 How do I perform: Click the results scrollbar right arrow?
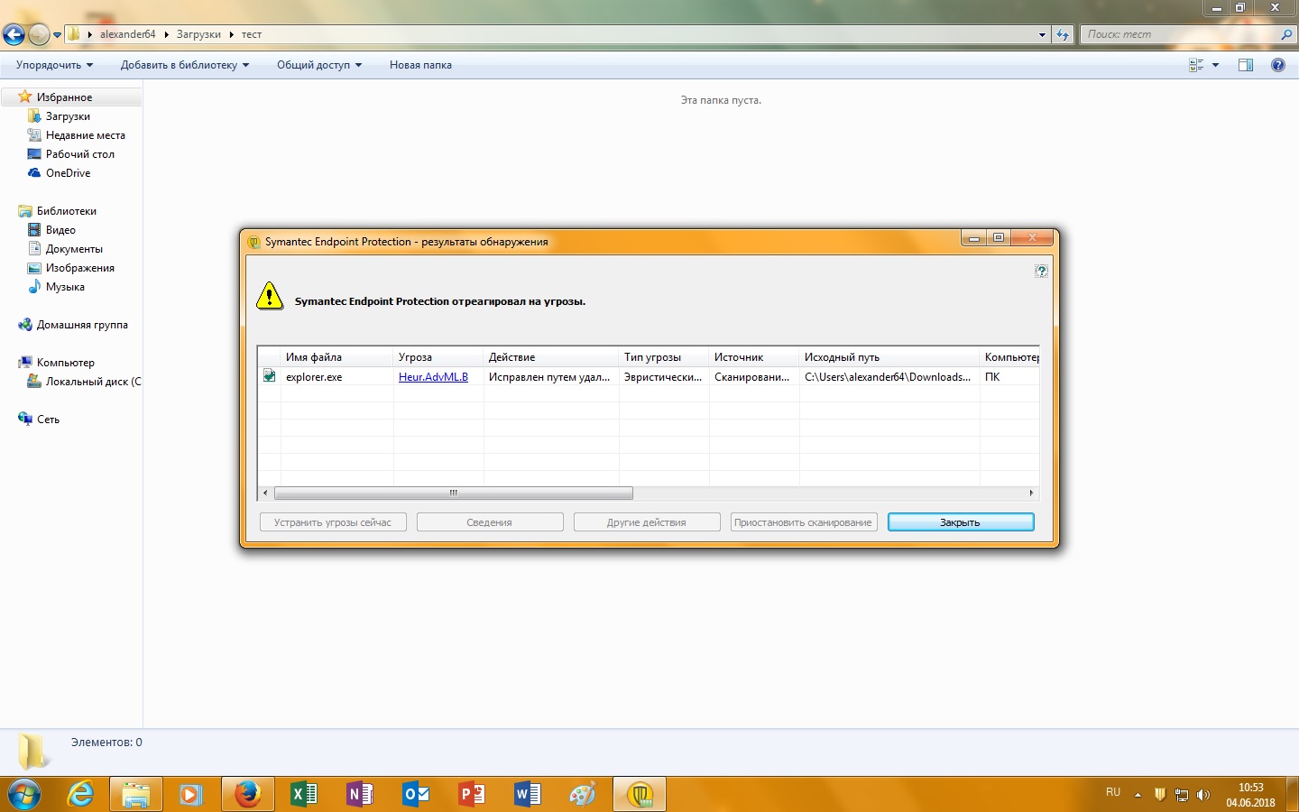point(1032,493)
